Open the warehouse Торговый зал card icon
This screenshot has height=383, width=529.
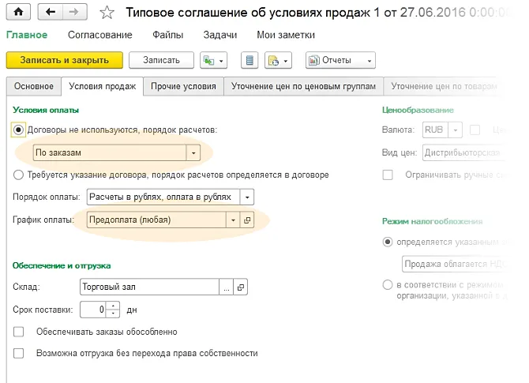click(x=242, y=287)
